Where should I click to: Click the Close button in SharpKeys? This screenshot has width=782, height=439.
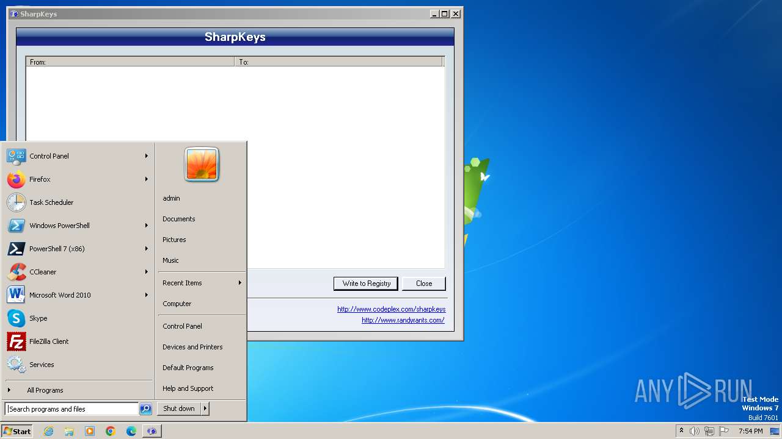pyautogui.click(x=424, y=284)
